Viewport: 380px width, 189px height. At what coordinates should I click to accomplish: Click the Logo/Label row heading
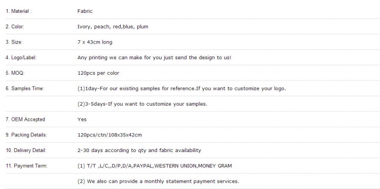pyautogui.click(x=21, y=57)
